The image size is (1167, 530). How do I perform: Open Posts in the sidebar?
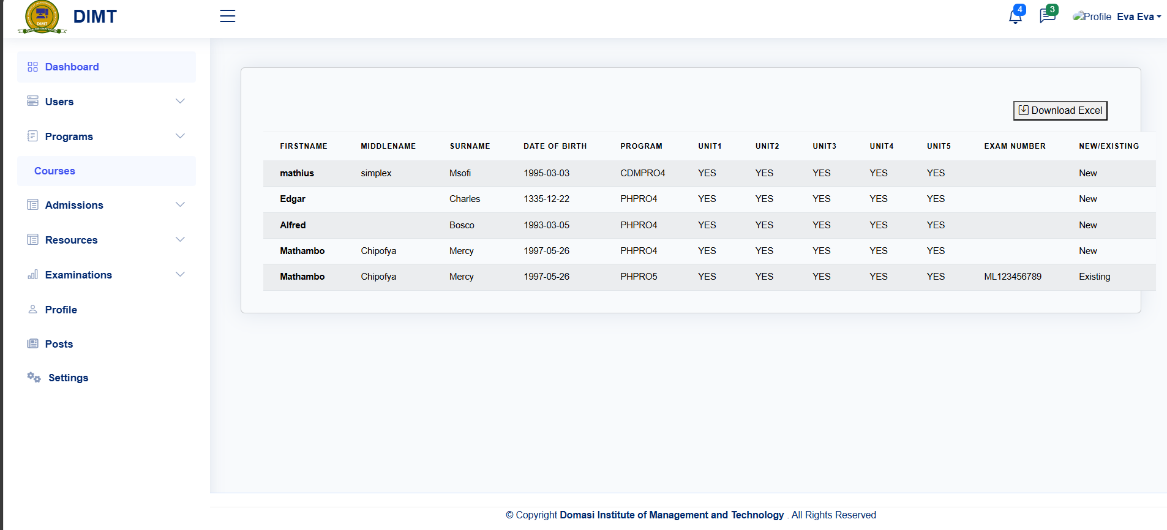point(107,344)
